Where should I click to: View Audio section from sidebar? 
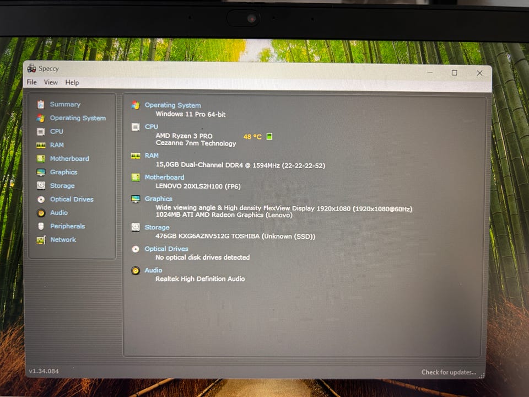(x=59, y=213)
